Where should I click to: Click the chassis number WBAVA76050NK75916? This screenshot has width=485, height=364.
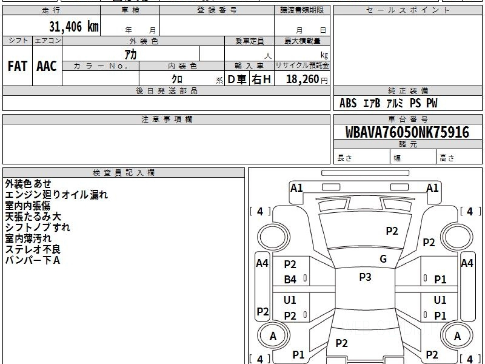pos(407,132)
